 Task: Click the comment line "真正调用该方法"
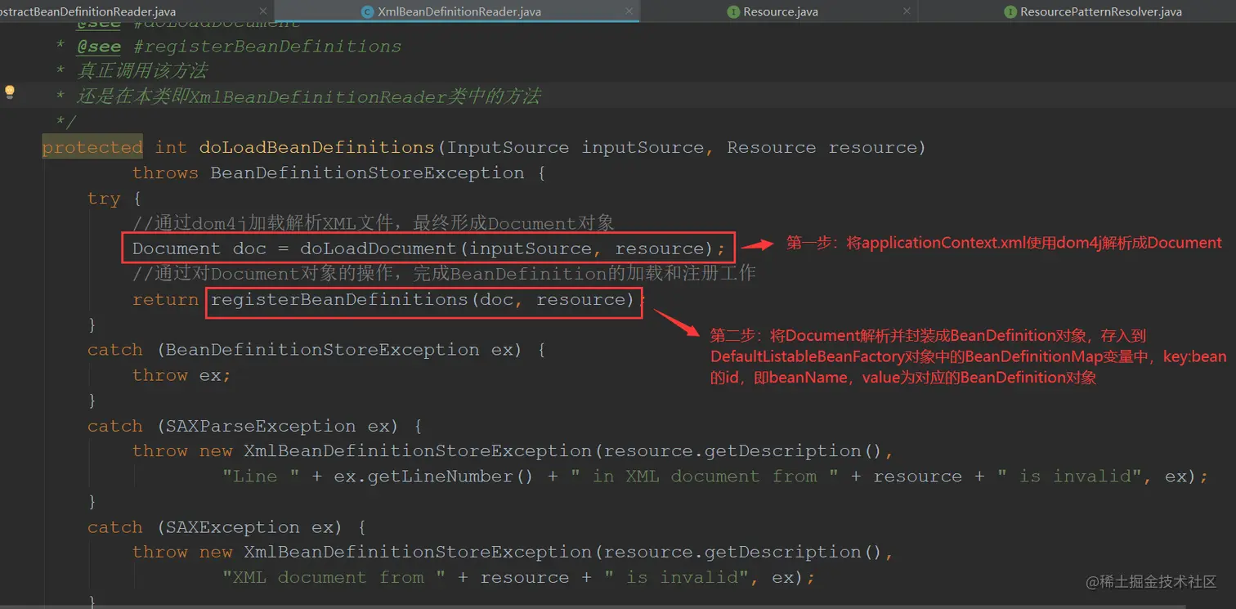(143, 71)
